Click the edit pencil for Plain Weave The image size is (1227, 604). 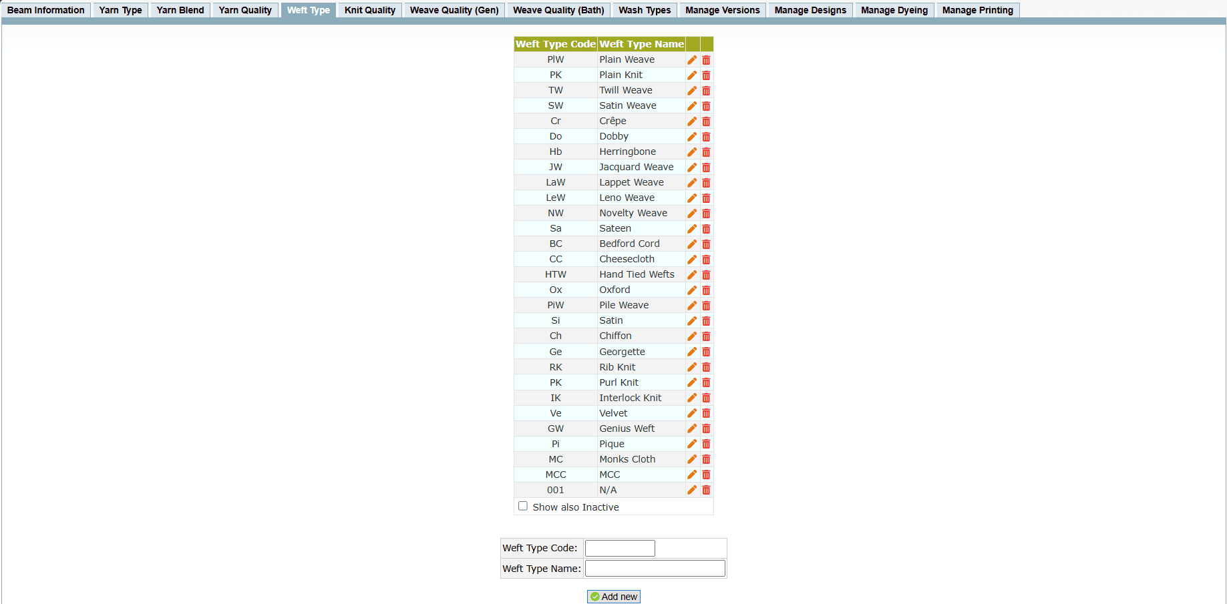(692, 60)
